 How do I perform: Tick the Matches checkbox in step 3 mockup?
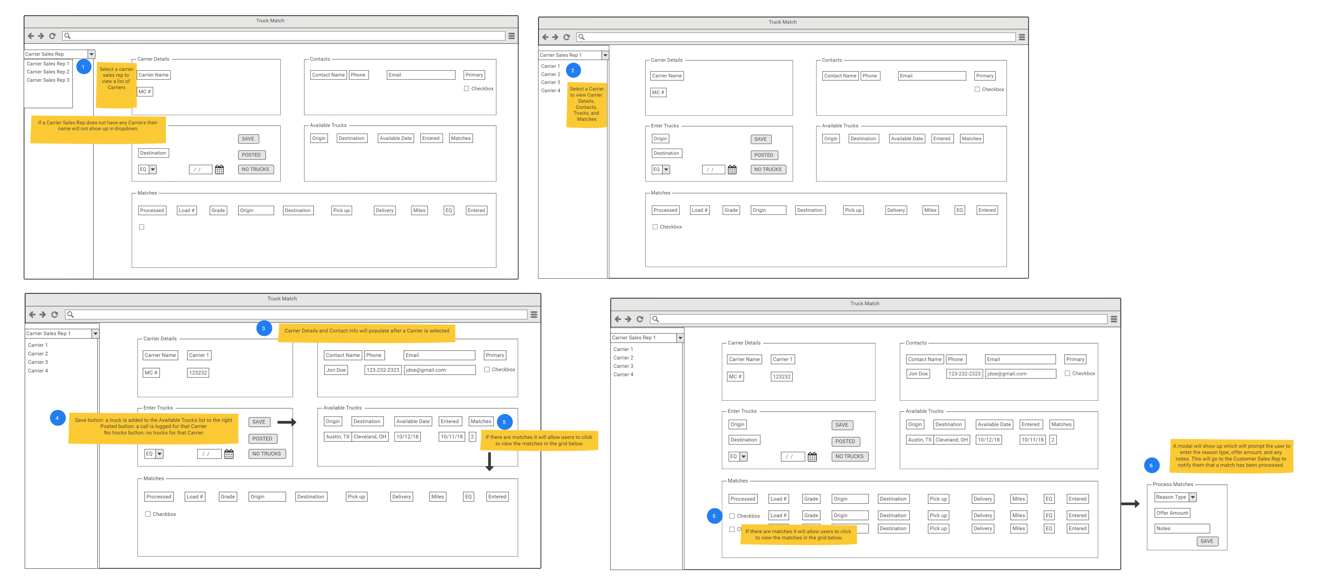(147, 514)
